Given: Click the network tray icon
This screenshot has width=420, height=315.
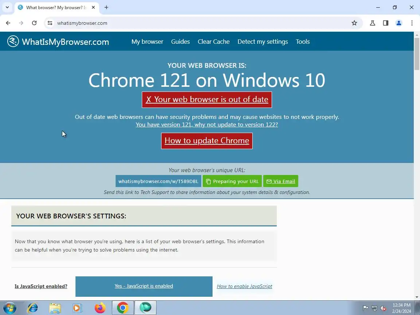Looking at the screenshot, I should pyautogui.click(x=374, y=308).
